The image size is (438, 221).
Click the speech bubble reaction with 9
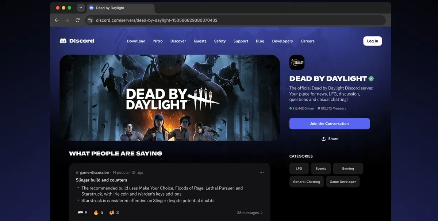(82, 213)
